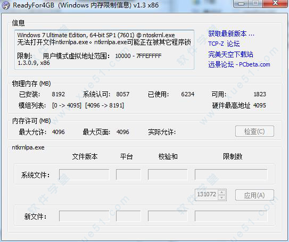Click the version text 1.3.0.9, x86
The width and height of the screenshot is (289, 242).
pos(34,63)
